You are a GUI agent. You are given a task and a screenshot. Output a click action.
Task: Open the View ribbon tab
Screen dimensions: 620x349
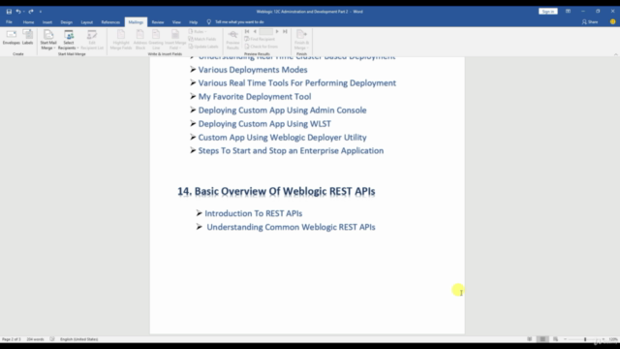tap(176, 22)
